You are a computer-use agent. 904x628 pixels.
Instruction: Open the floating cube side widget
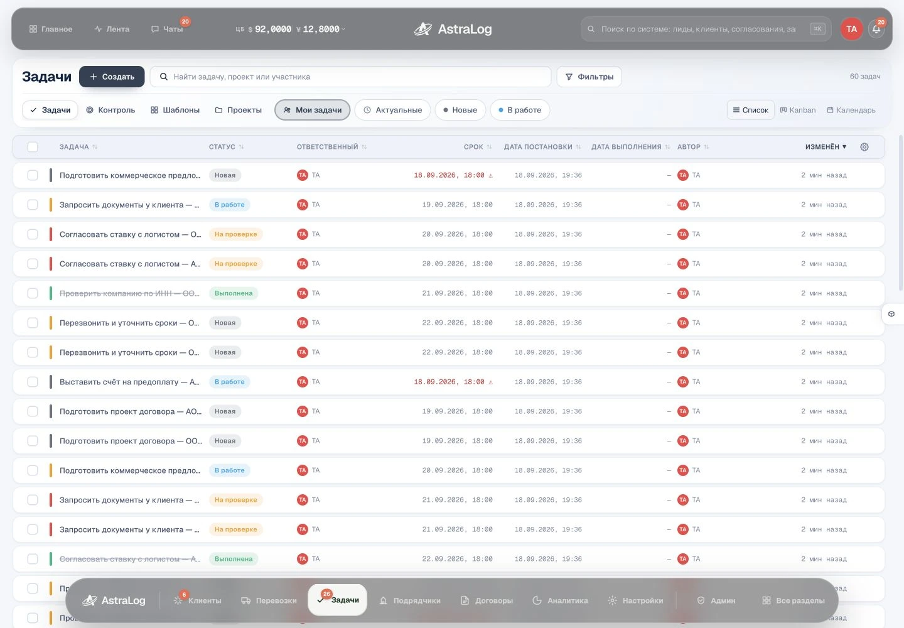(x=891, y=313)
